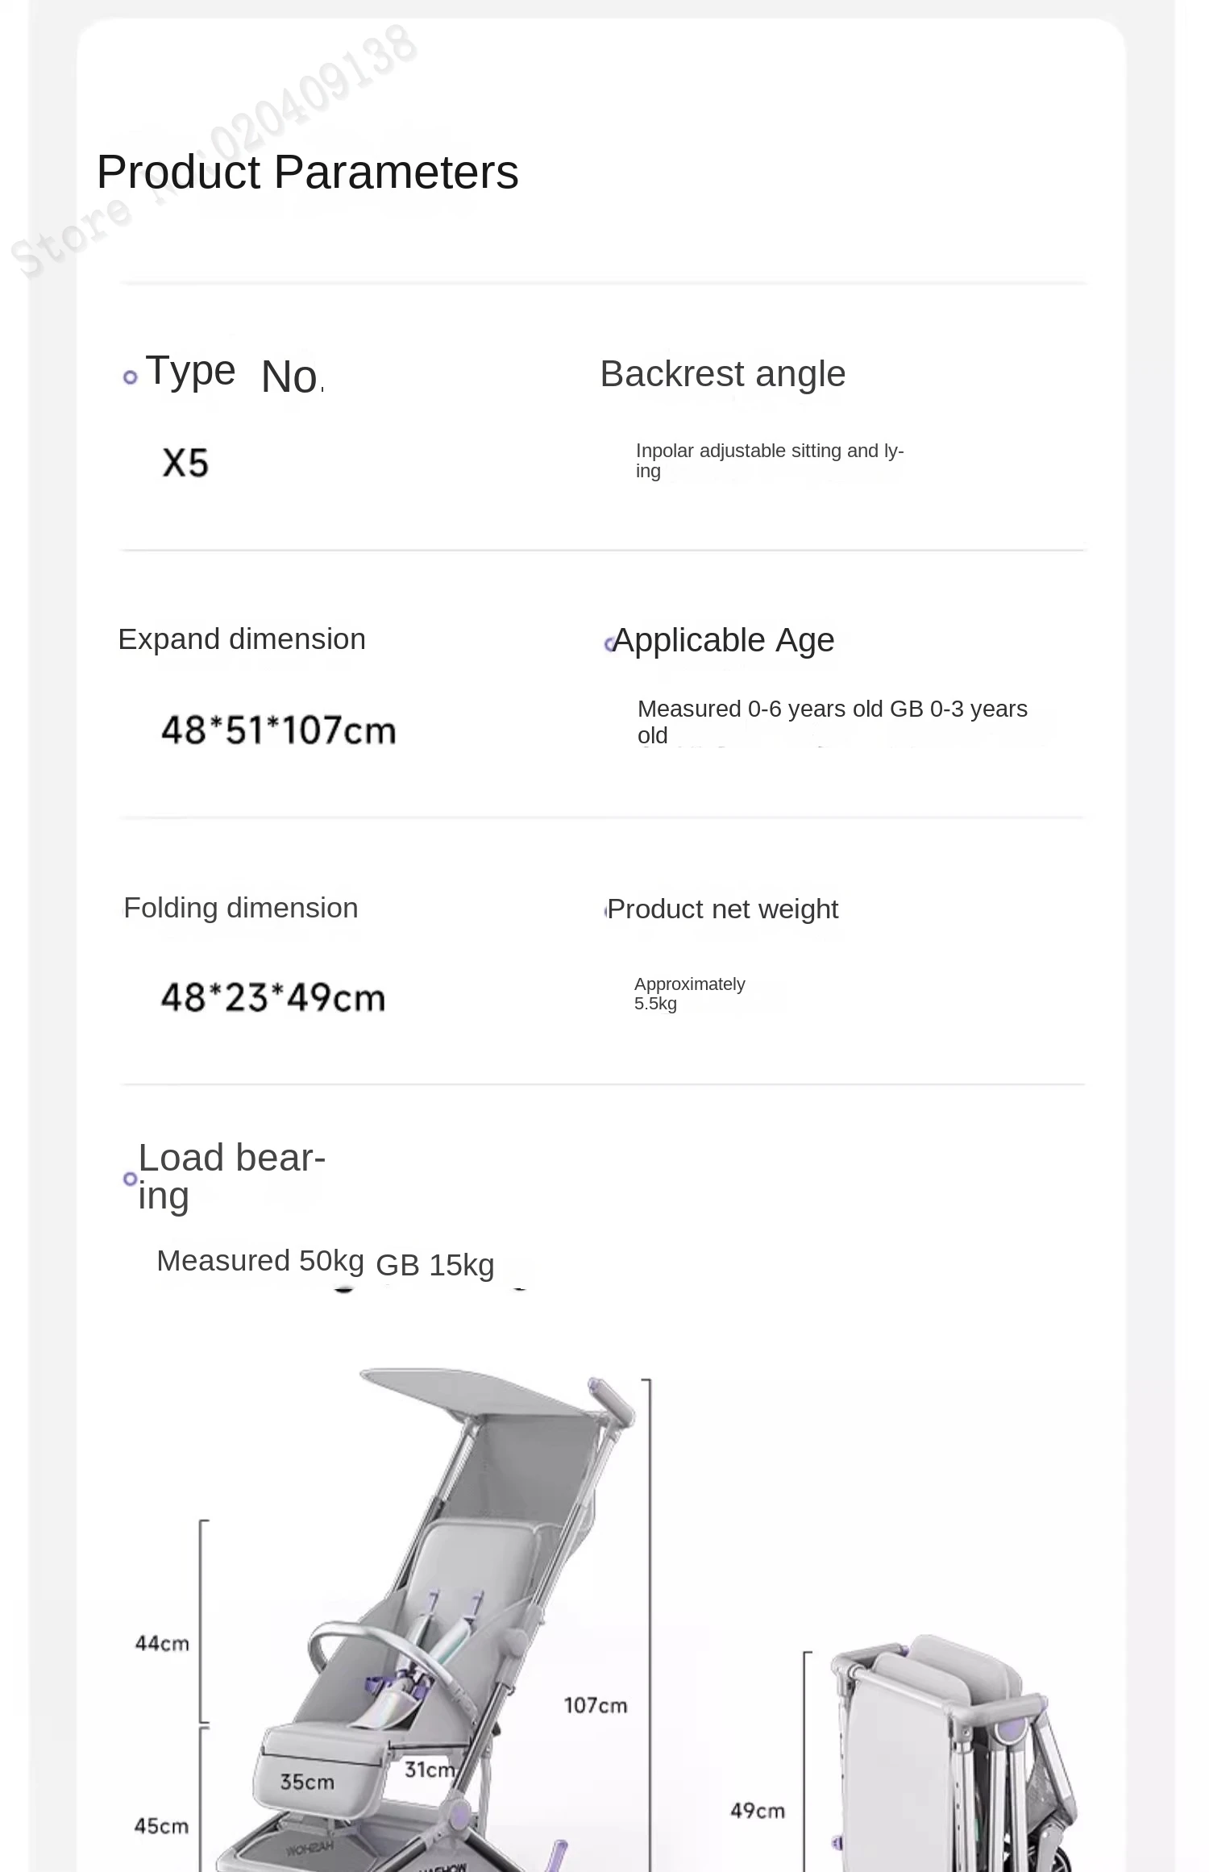This screenshot has width=1209, height=1872.
Task: Click the Approximately 5.5kg text
Action: pyautogui.click(x=689, y=994)
